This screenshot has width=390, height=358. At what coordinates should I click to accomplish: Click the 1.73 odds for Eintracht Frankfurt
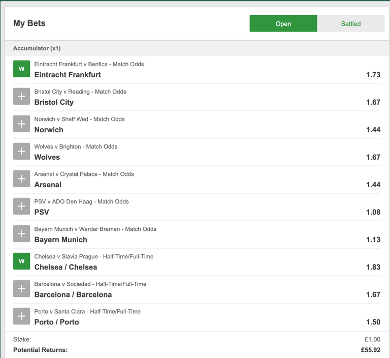click(x=373, y=75)
